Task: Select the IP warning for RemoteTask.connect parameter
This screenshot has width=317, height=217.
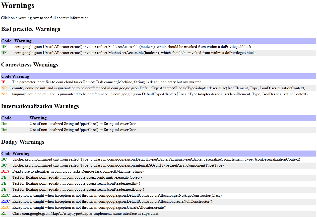Action: click(158, 82)
